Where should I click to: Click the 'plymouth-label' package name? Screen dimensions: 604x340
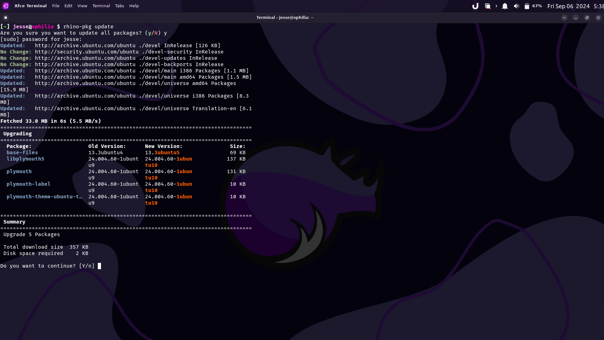coord(28,184)
